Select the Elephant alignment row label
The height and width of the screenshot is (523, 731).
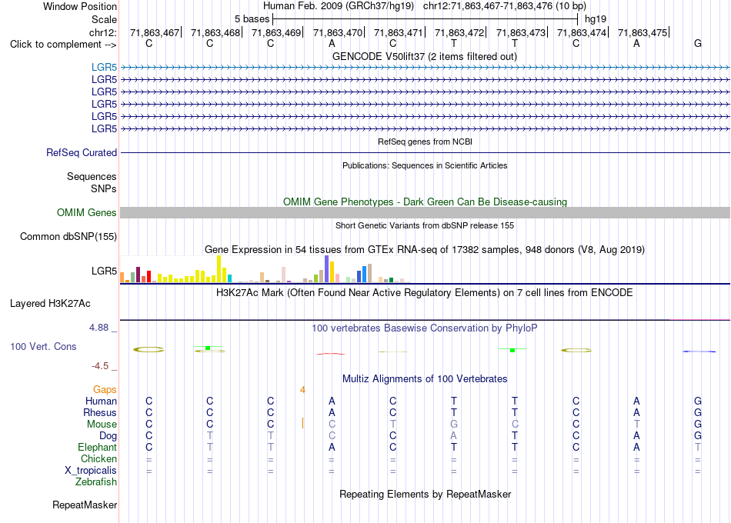click(x=98, y=447)
